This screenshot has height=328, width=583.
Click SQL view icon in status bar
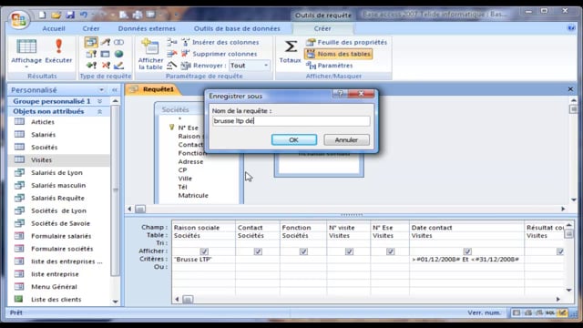pyautogui.click(x=550, y=313)
